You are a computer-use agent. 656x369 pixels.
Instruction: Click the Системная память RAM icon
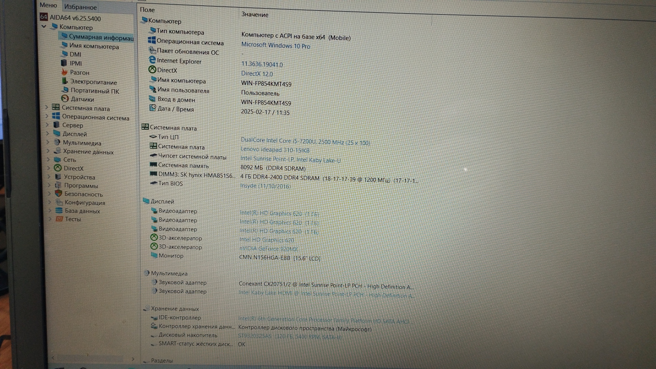[153, 165]
